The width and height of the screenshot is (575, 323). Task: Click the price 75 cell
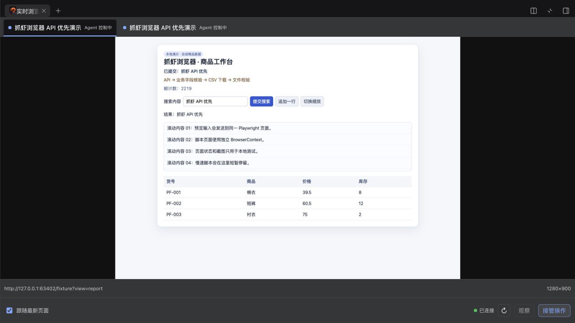305,214
